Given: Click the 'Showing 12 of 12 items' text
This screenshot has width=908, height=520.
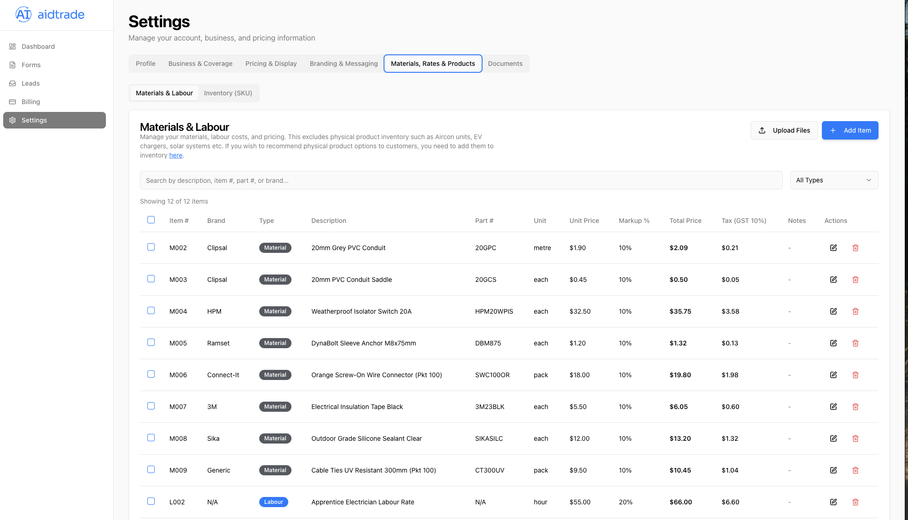Looking at the screenshot, I should click(174, 201).
